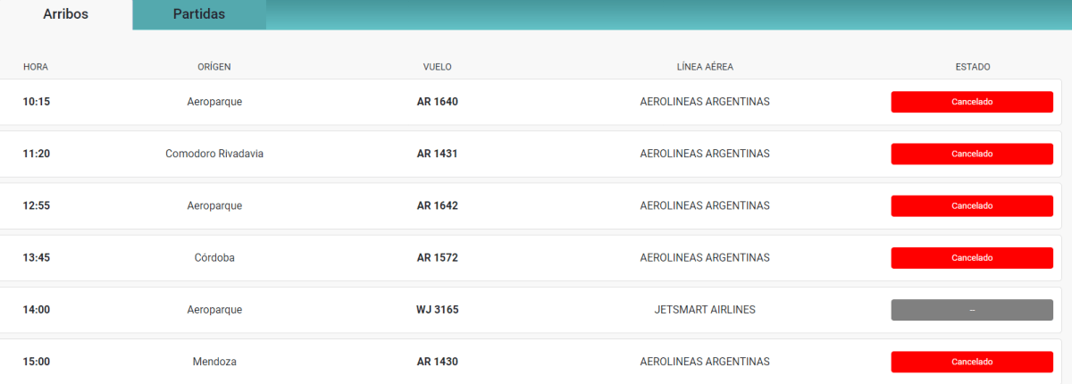Screen dimensions: 1072x384
Task: Click the LÍNEA AÉREA column header
Action: (705, 67)
